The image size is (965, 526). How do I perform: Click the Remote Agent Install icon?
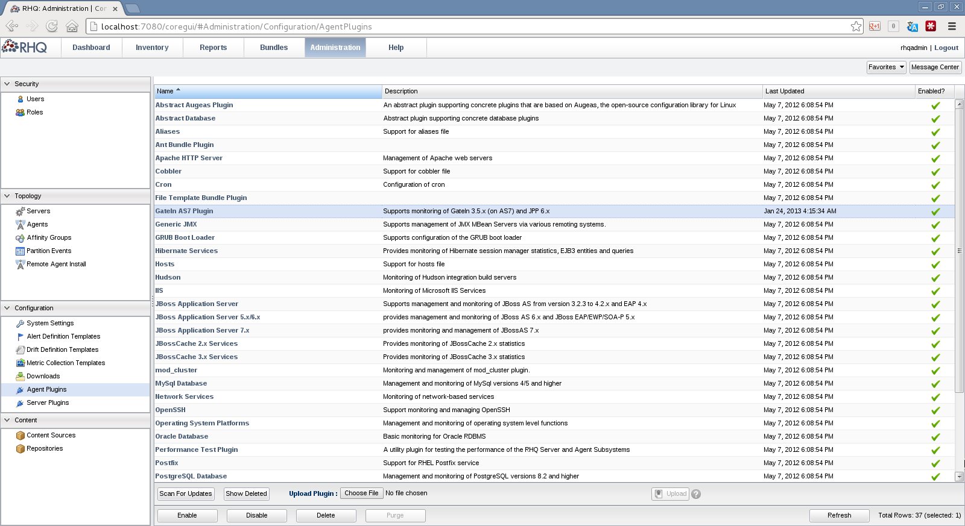[21, 264]
